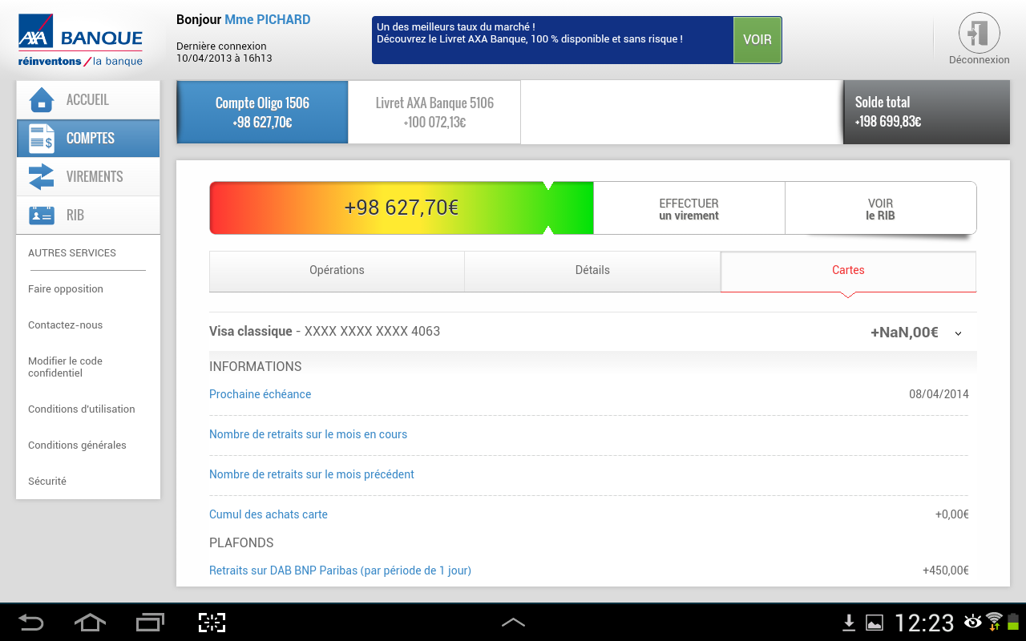
Task: Tap the Wi-Fi status icon
Action: [995, 621]
